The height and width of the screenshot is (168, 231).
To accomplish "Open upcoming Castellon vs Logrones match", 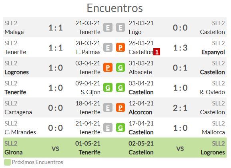I will tap(177, 148).
